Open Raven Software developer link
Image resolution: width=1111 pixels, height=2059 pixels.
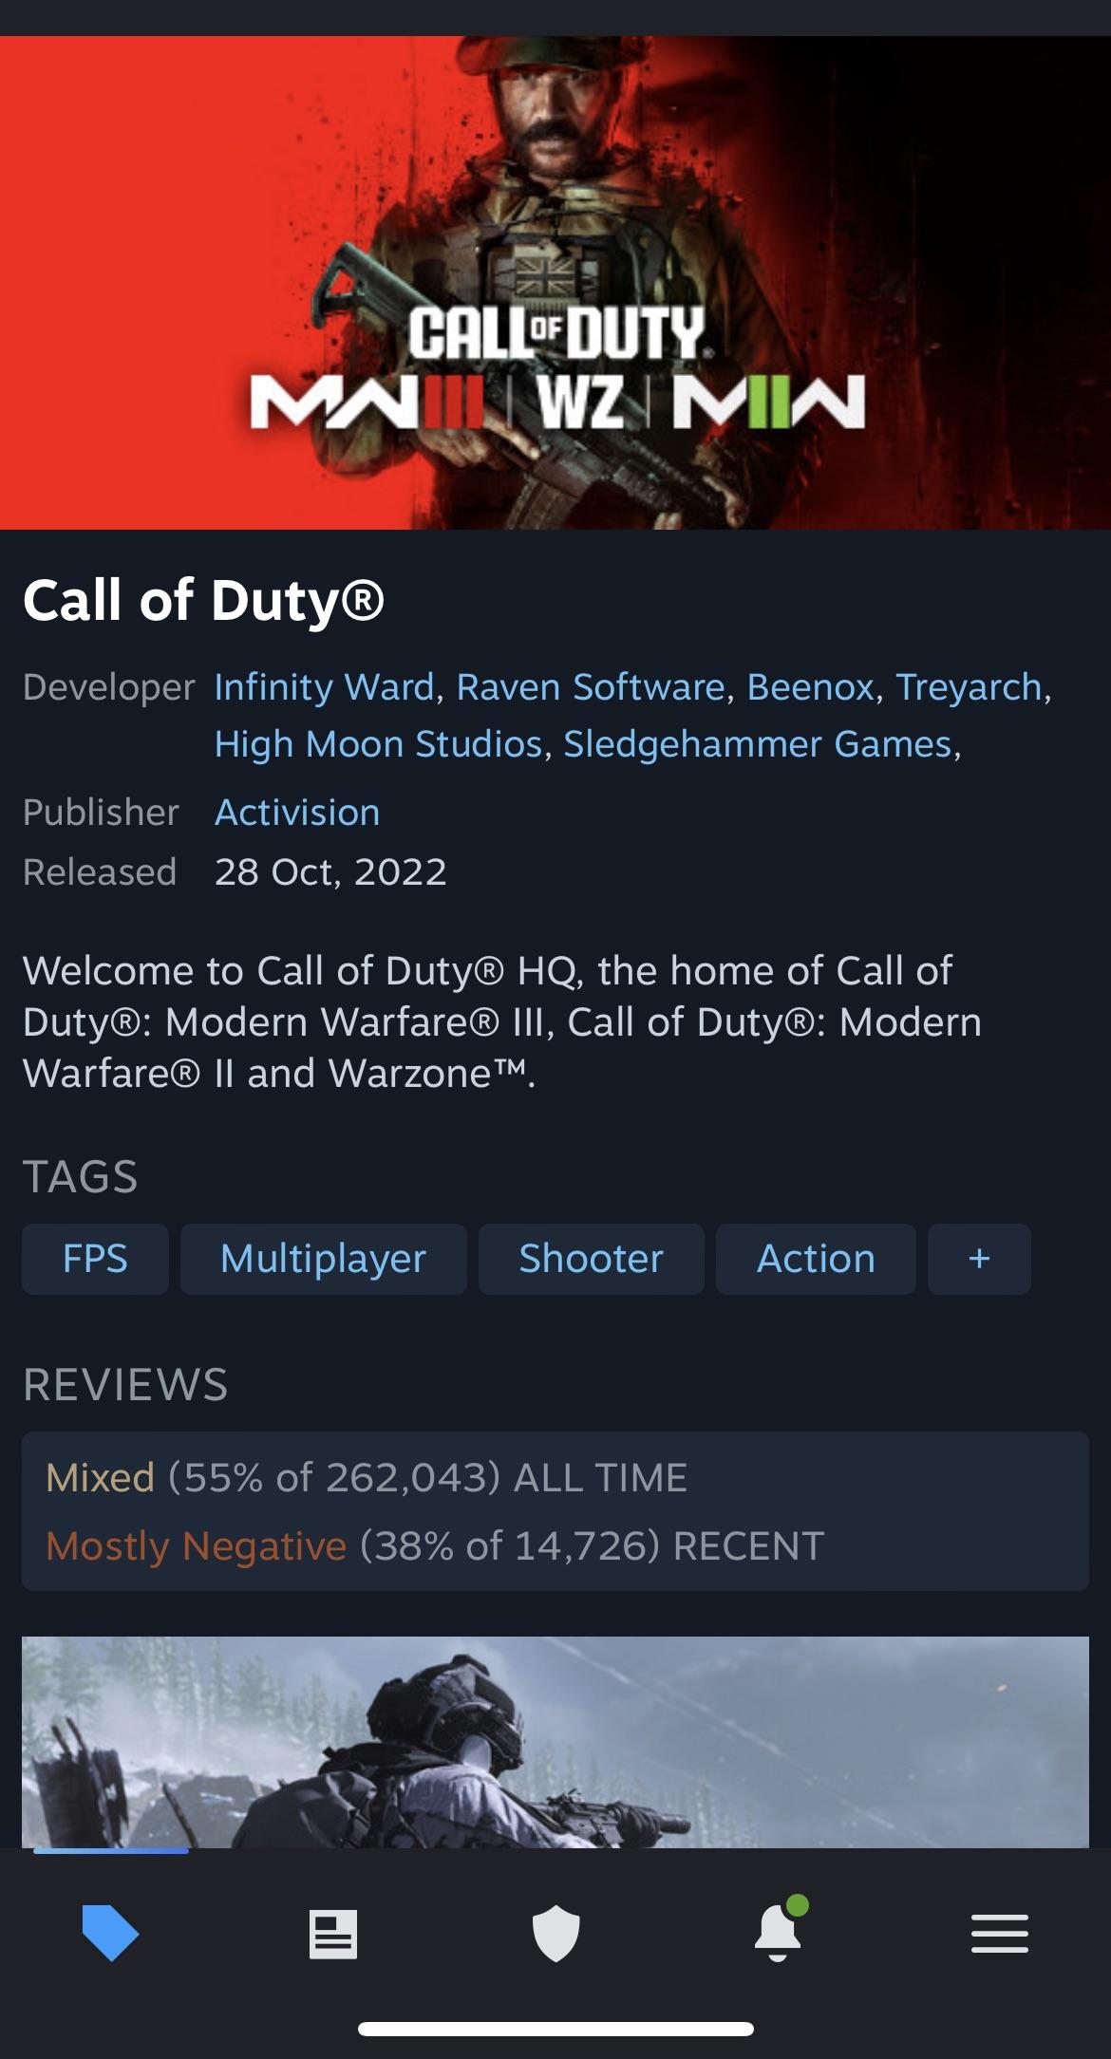tap(591, 687)
